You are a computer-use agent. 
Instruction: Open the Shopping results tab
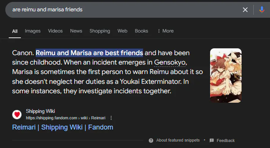tap(100, 31)
